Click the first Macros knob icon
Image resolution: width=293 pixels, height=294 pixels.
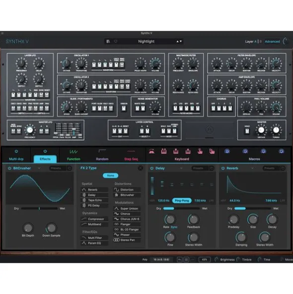coord(227,151)
